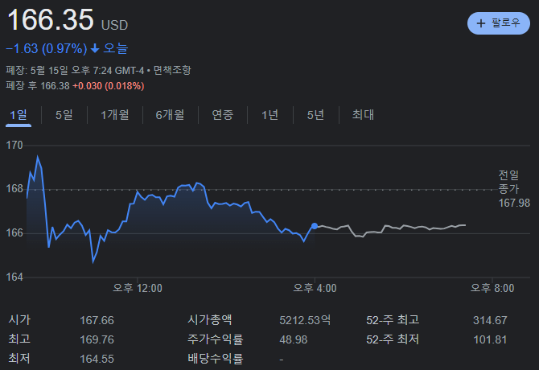Click the 배당수익률 label
Viewport: 539px width, 370px height.
pyautogui.click(x=215, y=359)
